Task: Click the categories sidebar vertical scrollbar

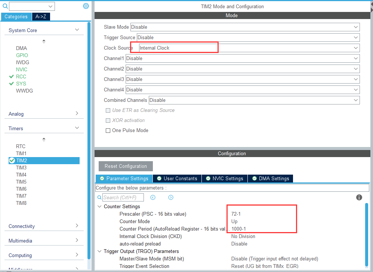Action: coord(89,140)
